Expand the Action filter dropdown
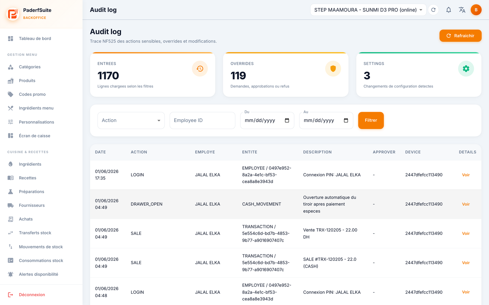489x305 pixels. pyautogui.click(x=131, y=120)
